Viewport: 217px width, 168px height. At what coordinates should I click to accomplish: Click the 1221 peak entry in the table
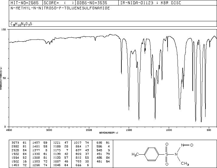click(x=61, y=143)
